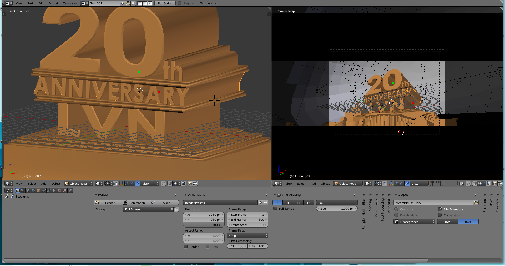Viewport: 505px width, 266px height.
Task: Pin the properties context with pin icon
Action: [7, 197]
